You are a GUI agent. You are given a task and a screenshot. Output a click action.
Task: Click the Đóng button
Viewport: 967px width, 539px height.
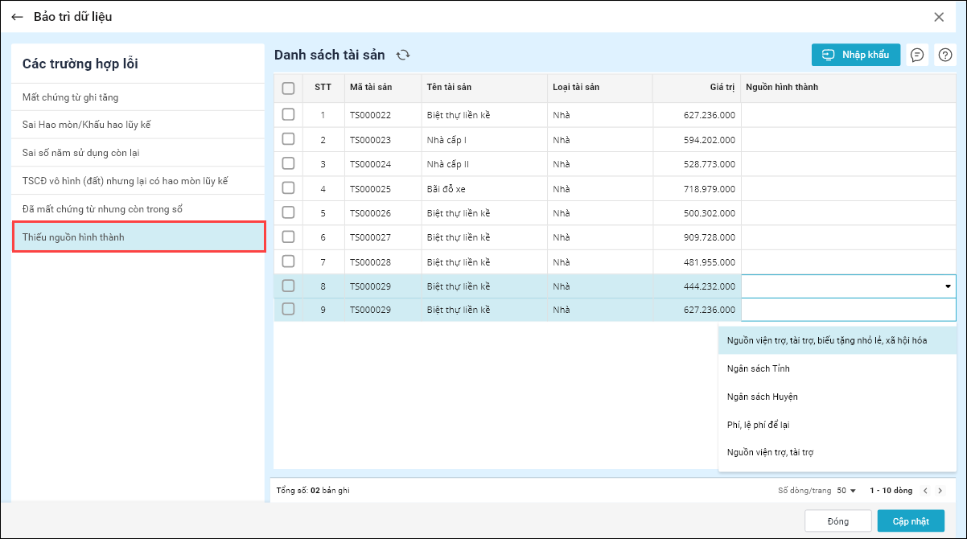[837, 521]
